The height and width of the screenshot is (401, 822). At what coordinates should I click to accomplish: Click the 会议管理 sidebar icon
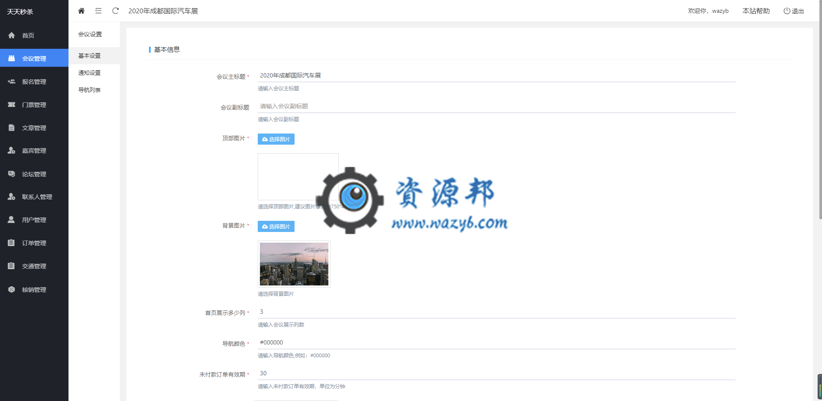pyautogui.click(x=12, y=58)
